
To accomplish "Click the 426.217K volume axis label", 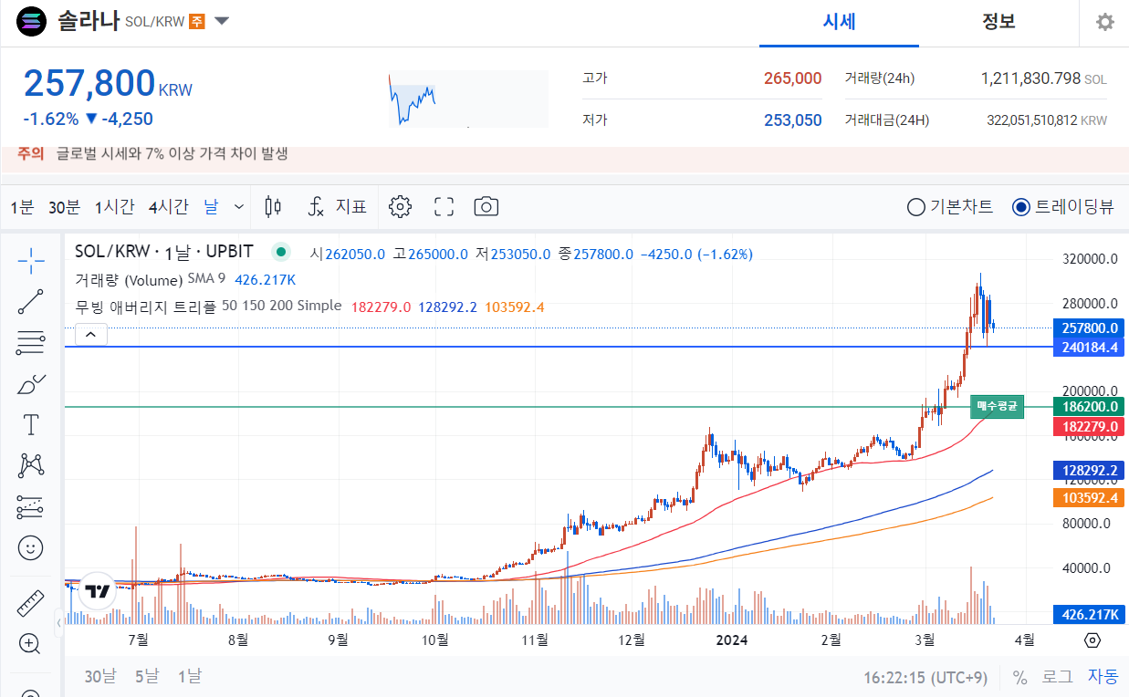I will (x=1089, y=615).
